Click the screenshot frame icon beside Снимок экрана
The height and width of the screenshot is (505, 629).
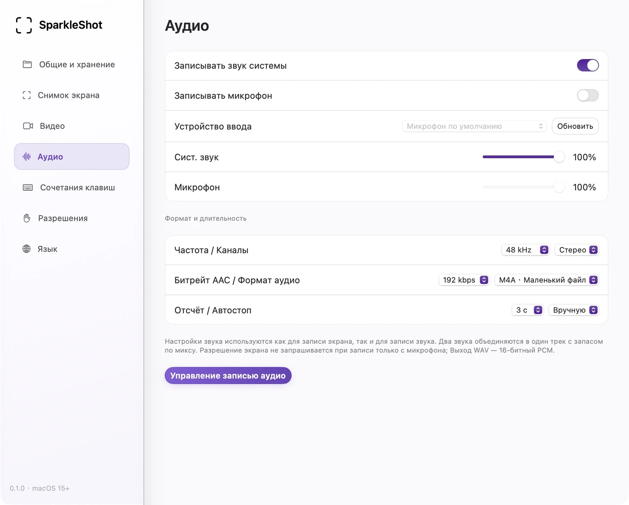[27, 95]
